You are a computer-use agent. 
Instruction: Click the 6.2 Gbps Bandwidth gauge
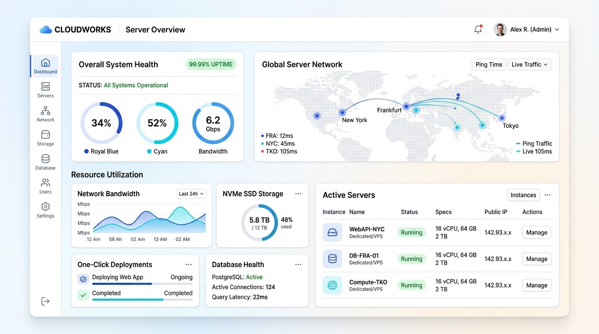point(213,123)
